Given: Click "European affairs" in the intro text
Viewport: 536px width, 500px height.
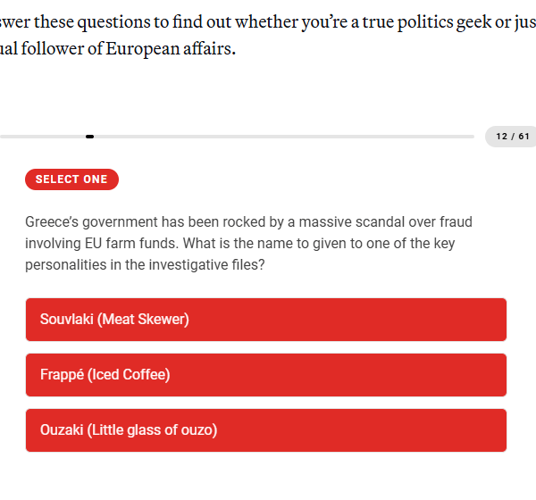Looking at the screenshot, I should pyautogui.click(x=171, y=50).
